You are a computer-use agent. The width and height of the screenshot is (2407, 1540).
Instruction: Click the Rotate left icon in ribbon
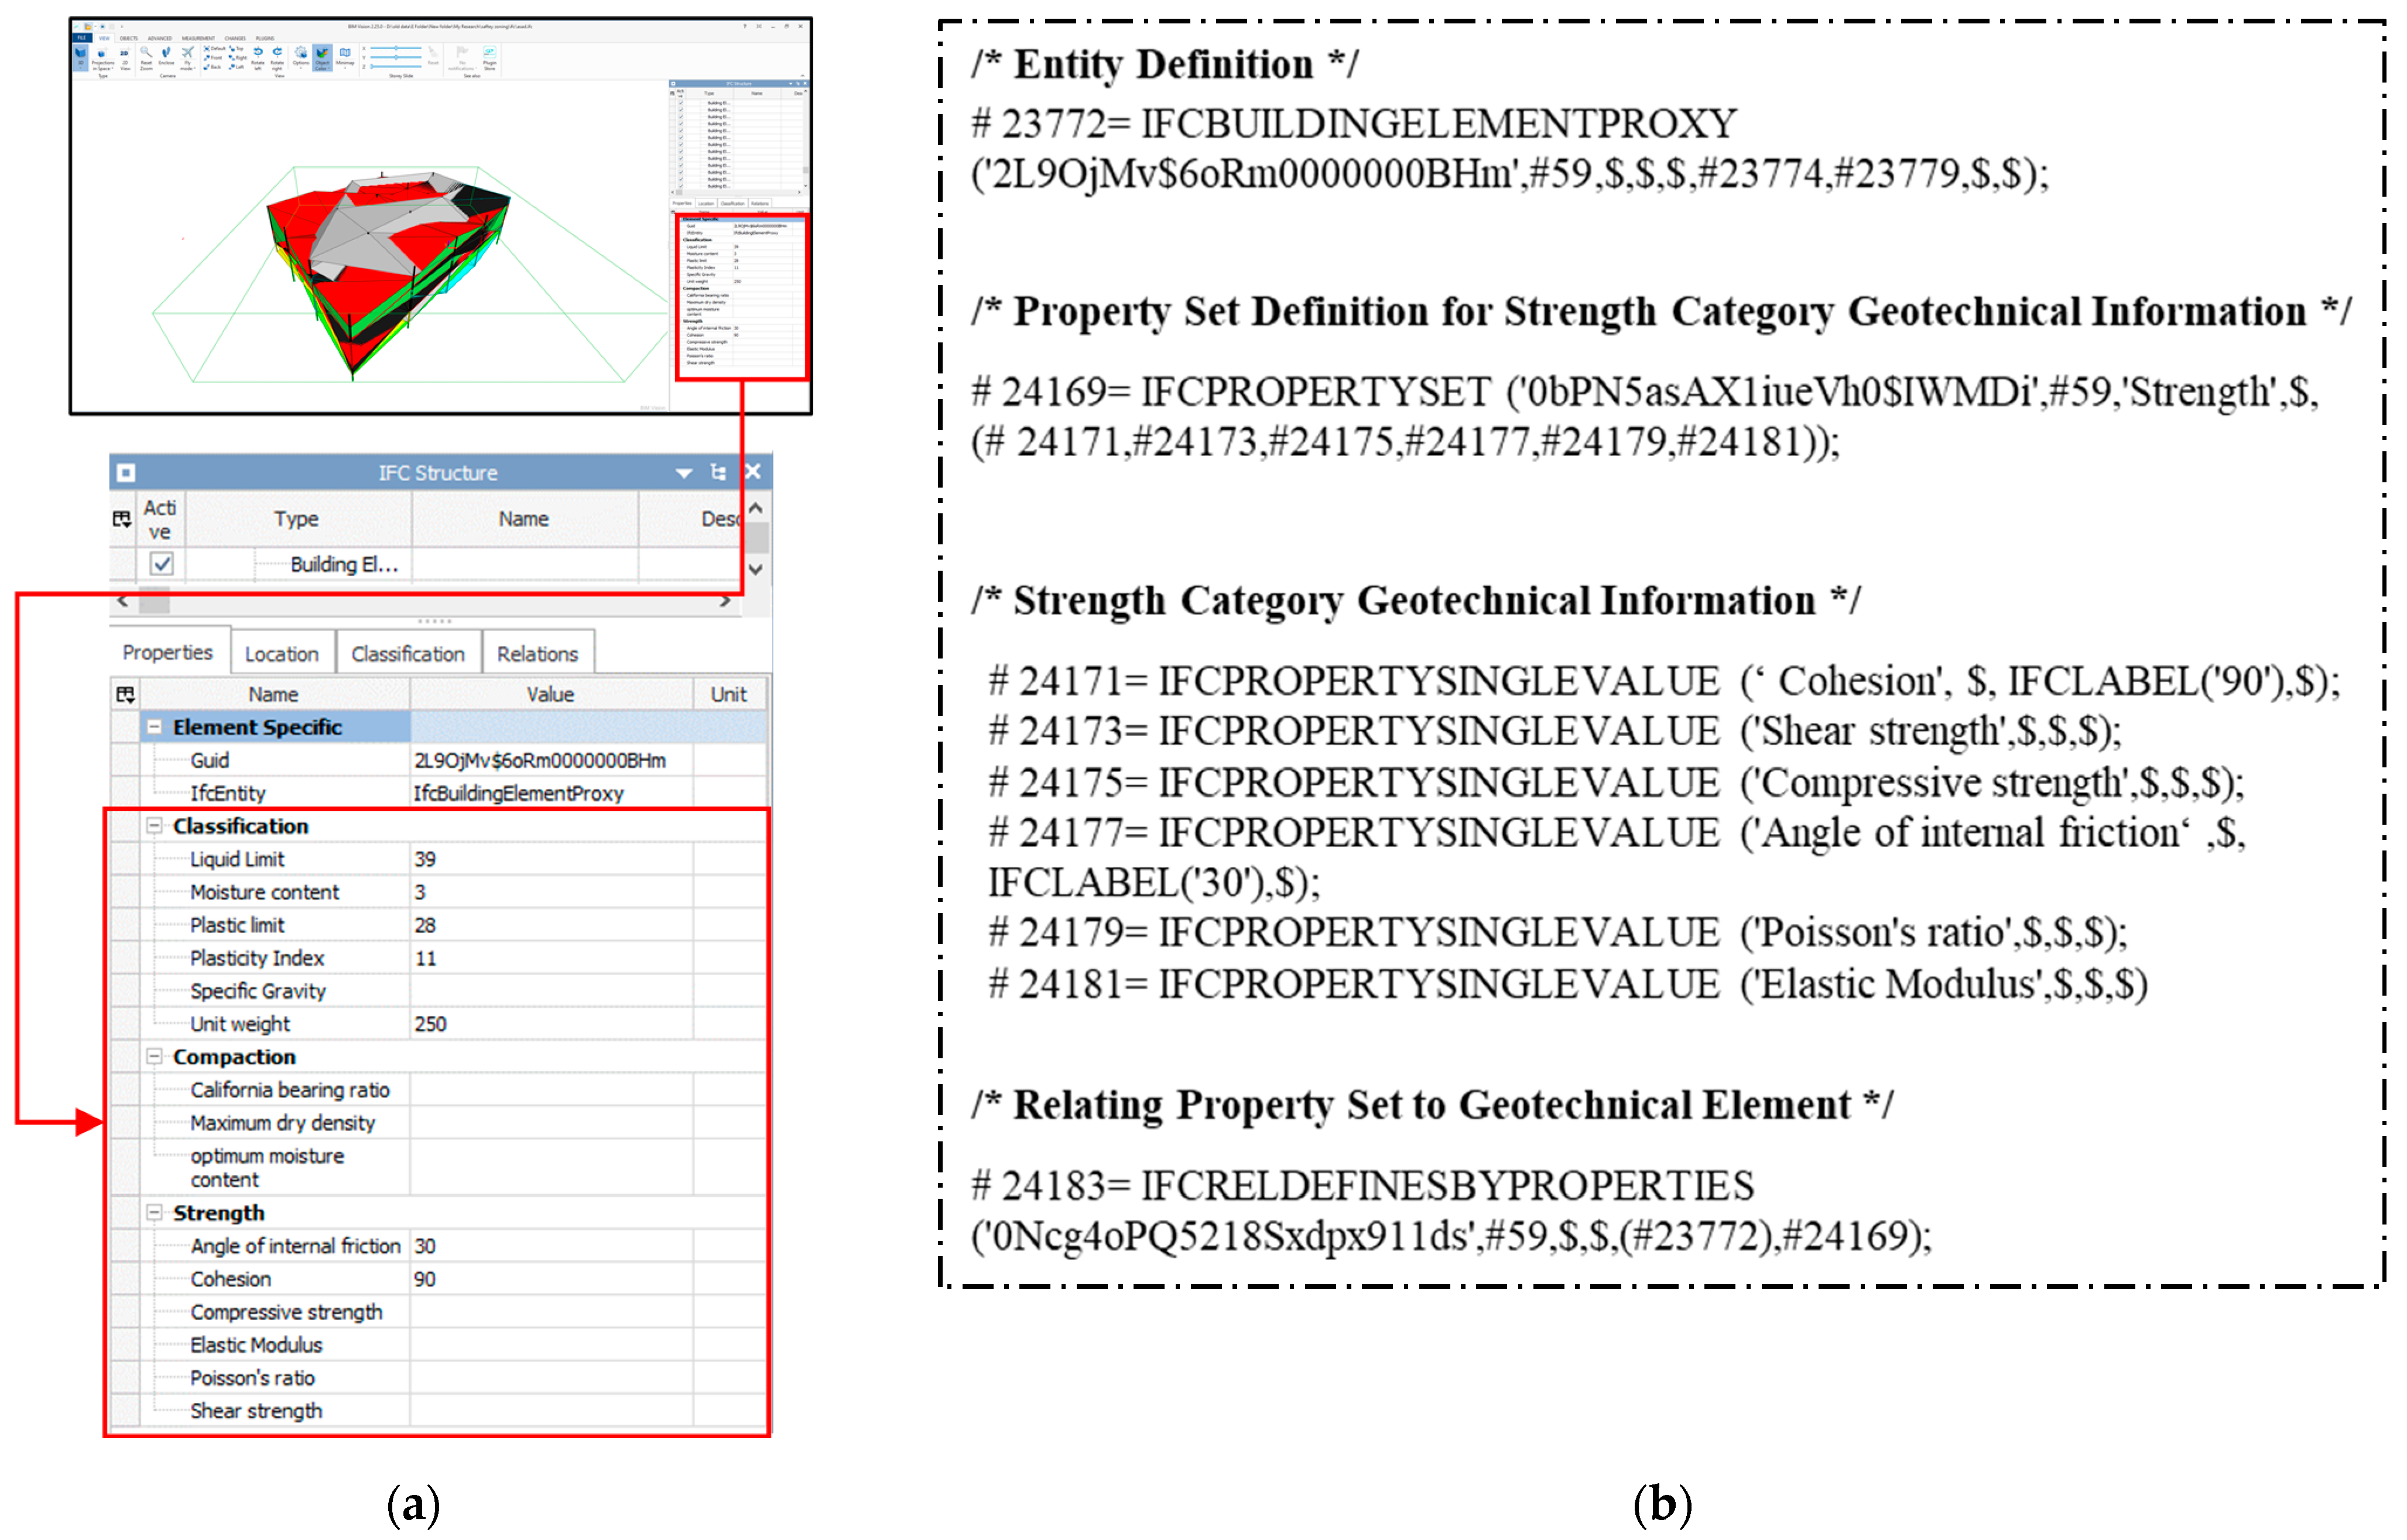[258, 52]
